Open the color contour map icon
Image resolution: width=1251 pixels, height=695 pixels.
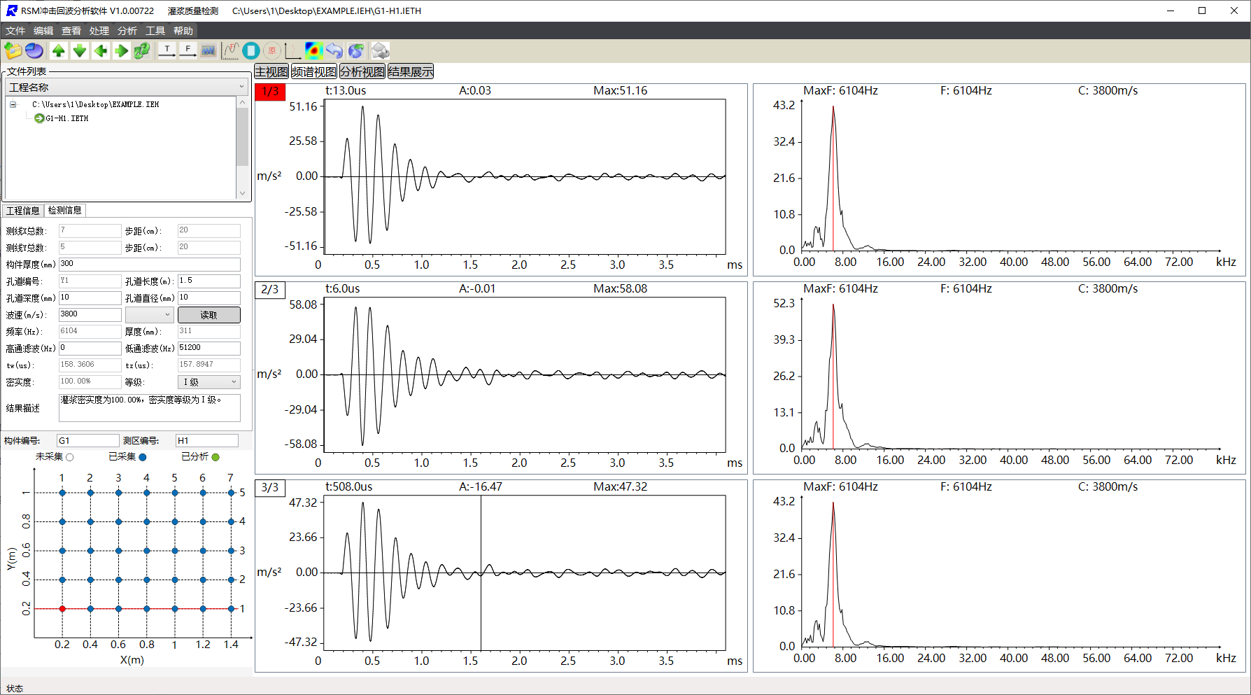313,50
